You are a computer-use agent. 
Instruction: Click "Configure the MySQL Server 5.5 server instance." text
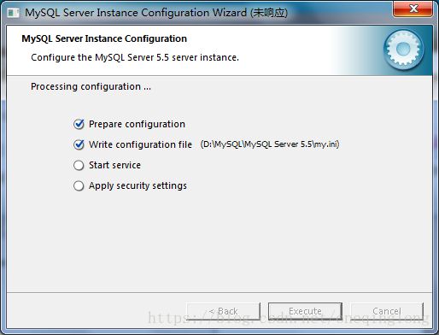click(135, 57)
